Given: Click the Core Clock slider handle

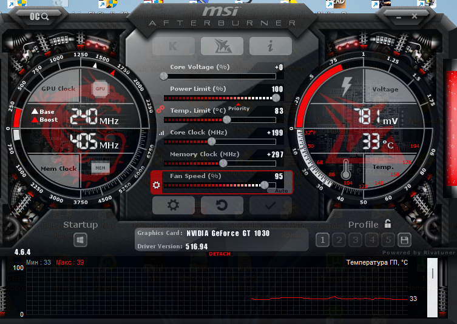Looking at the screenshot, I should point(212,141).
